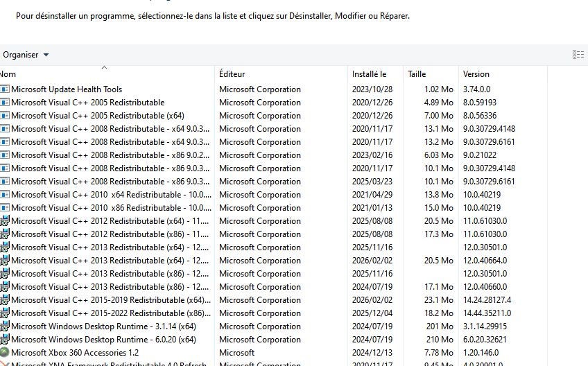Viewport: 588px width, 366px height.
Task: Click the Visual C++ 2010 x64 Redistributable icon
Action: (x=5, y=195)
